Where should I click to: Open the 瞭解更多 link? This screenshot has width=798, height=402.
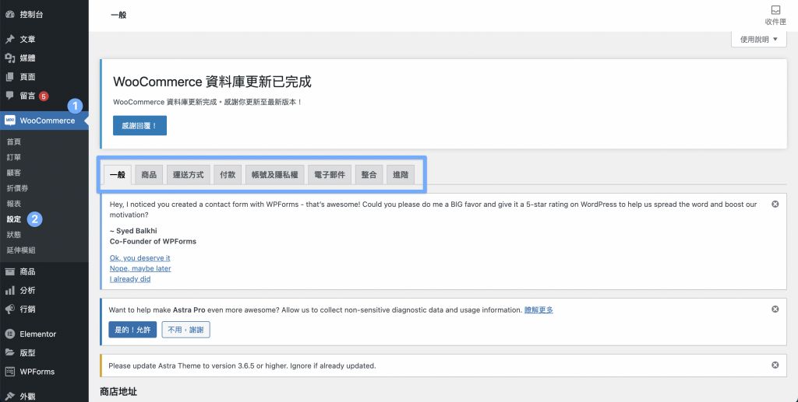[x=539, y=309]
